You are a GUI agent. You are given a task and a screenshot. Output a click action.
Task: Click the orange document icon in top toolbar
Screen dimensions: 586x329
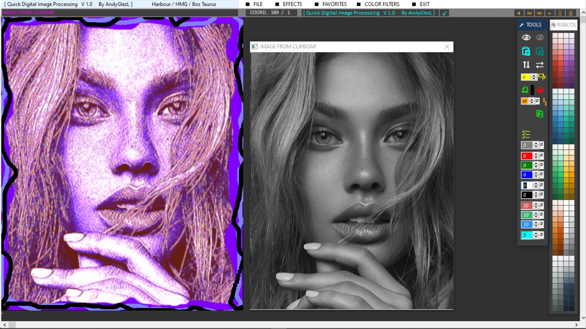[x=571, y=13]
